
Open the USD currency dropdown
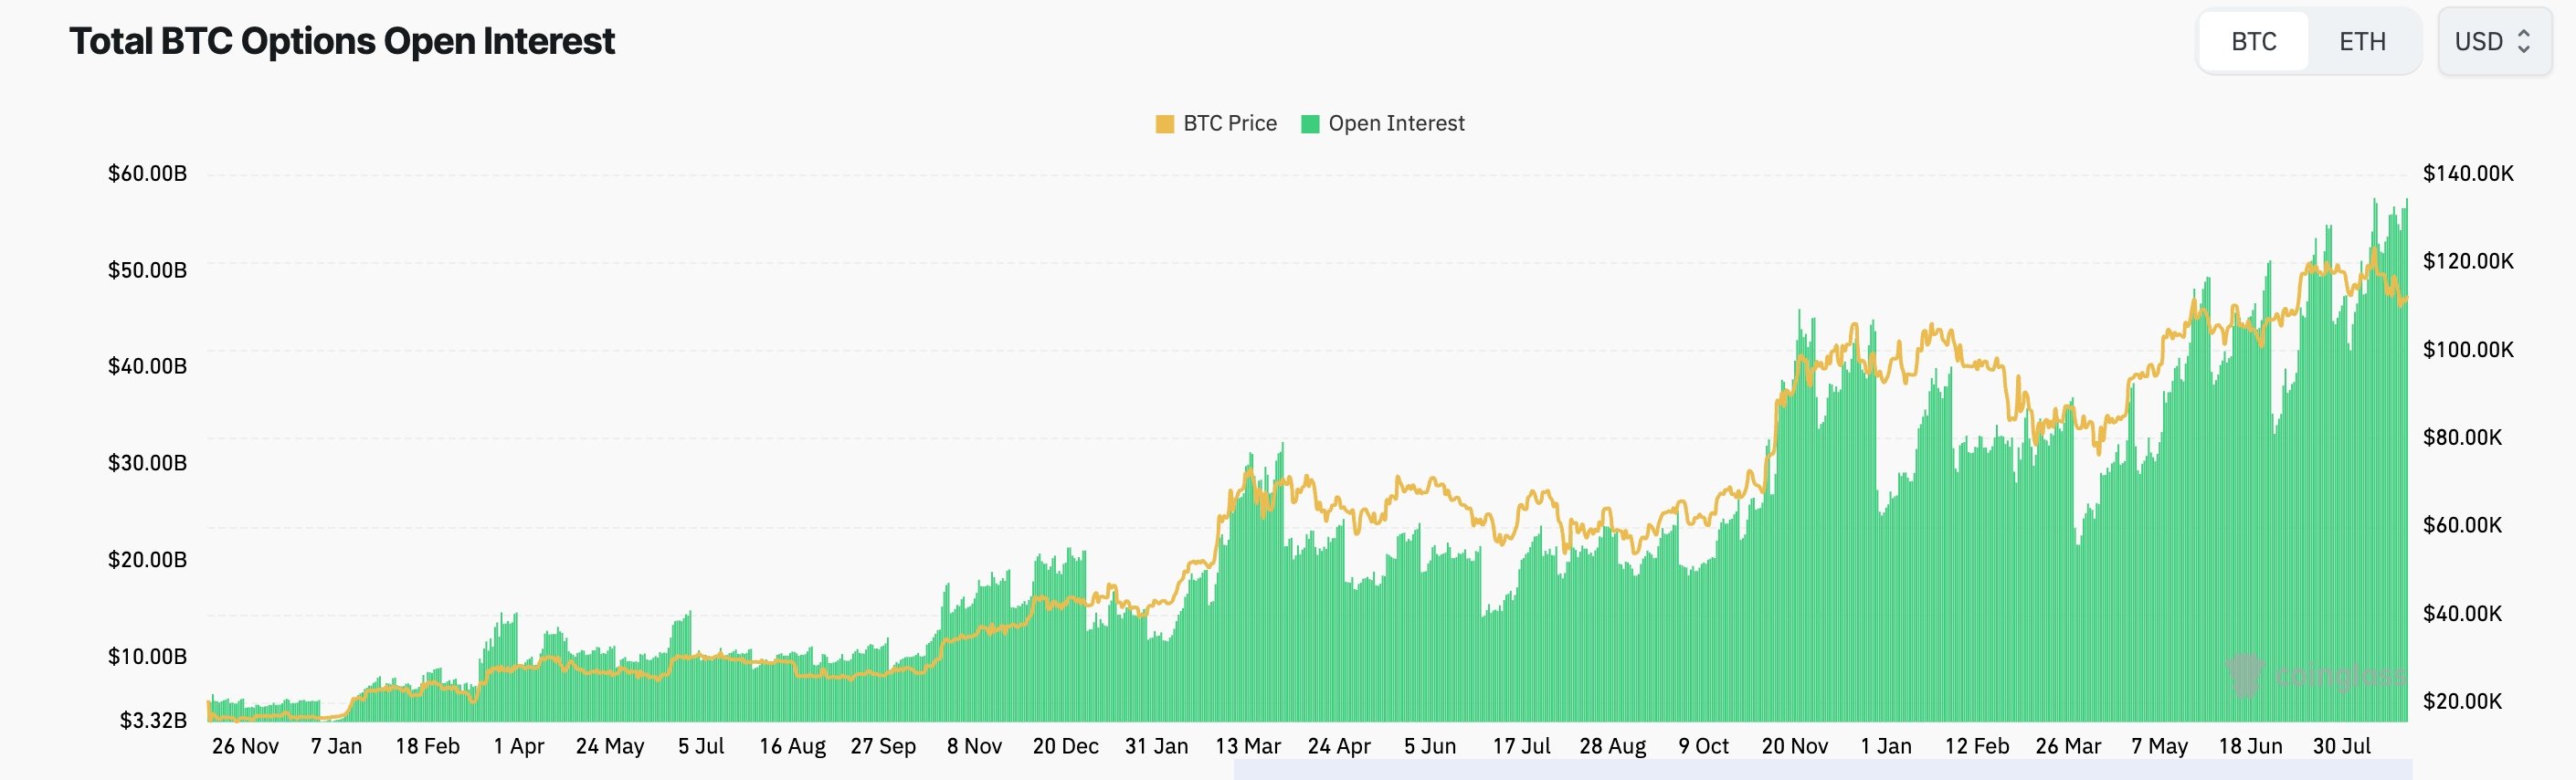pos(2495,42)
